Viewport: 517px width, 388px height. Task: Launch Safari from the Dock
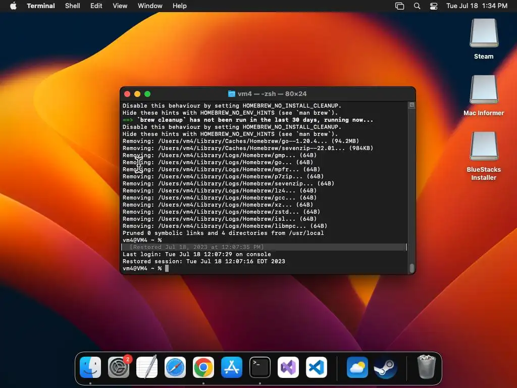[175, 367]
